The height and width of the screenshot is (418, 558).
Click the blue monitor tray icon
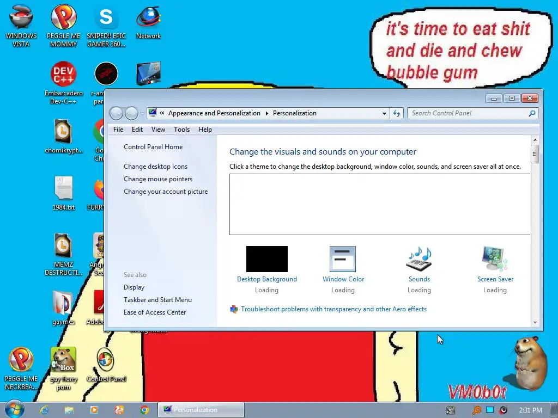(490, 410)
